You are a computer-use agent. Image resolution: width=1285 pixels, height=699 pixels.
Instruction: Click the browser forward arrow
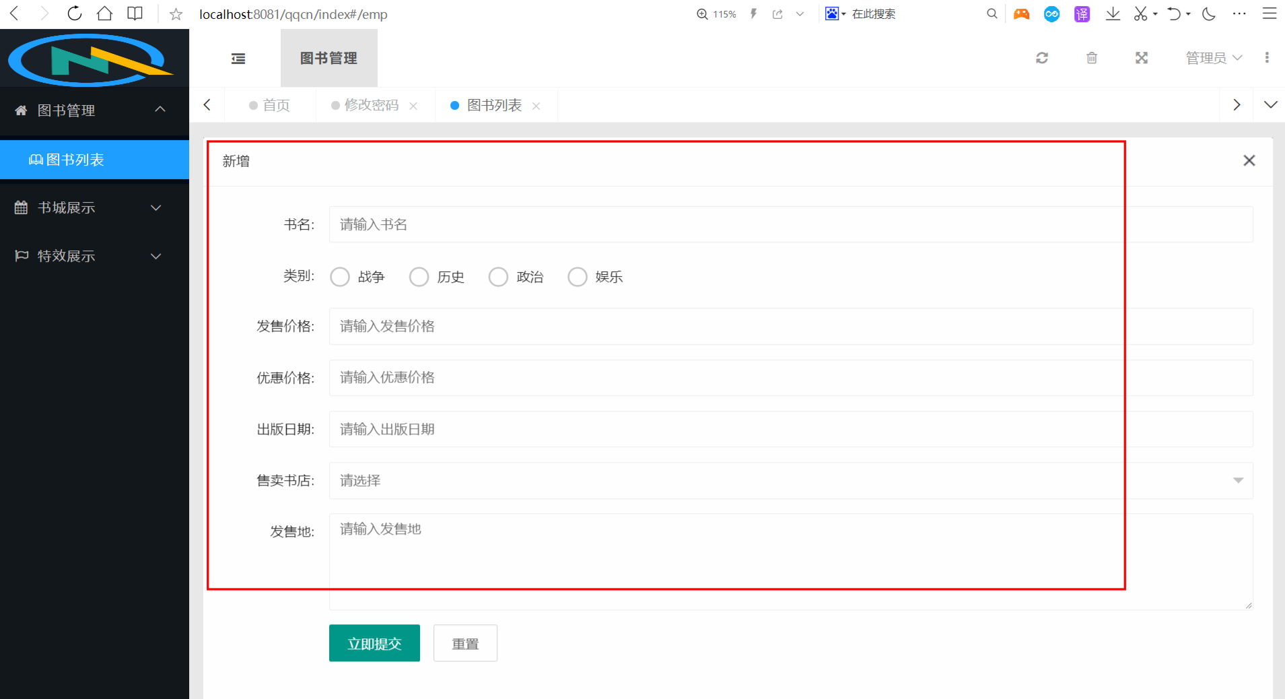point(44,13)
